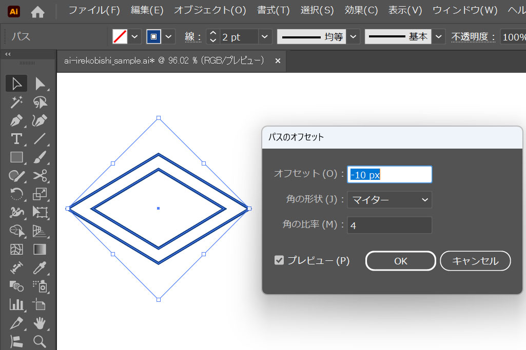Open the 均等 stroke profile dropdown

coord(353,37)
